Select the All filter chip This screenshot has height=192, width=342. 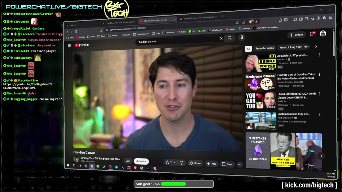point(248,49)
